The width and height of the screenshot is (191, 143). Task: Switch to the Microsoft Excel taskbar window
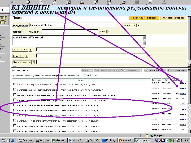(x=59, y=140)
